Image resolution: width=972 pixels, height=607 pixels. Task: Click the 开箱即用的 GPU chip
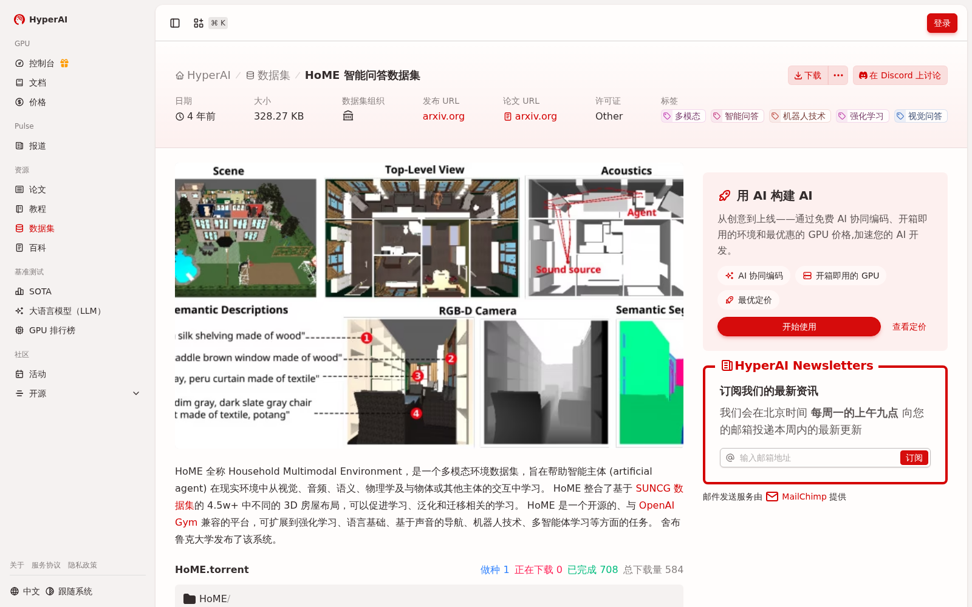tap(841, 276)
